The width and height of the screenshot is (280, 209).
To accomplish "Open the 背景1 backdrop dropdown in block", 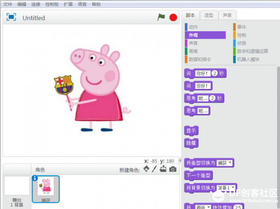I will coord(226,188).
